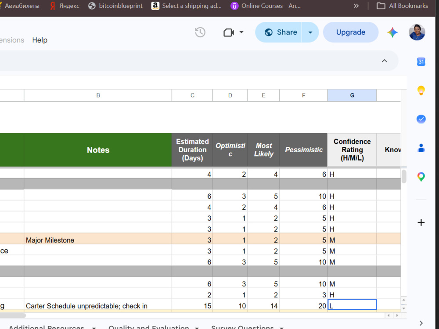Show more bookmarks with double chevron
Screen dimensions: 439x329
point(356,6)
